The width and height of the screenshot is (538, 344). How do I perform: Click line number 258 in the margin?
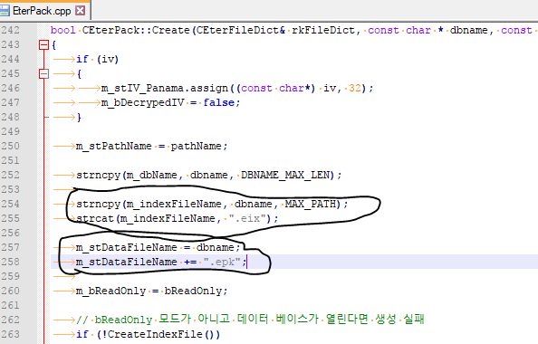point(10,262)
